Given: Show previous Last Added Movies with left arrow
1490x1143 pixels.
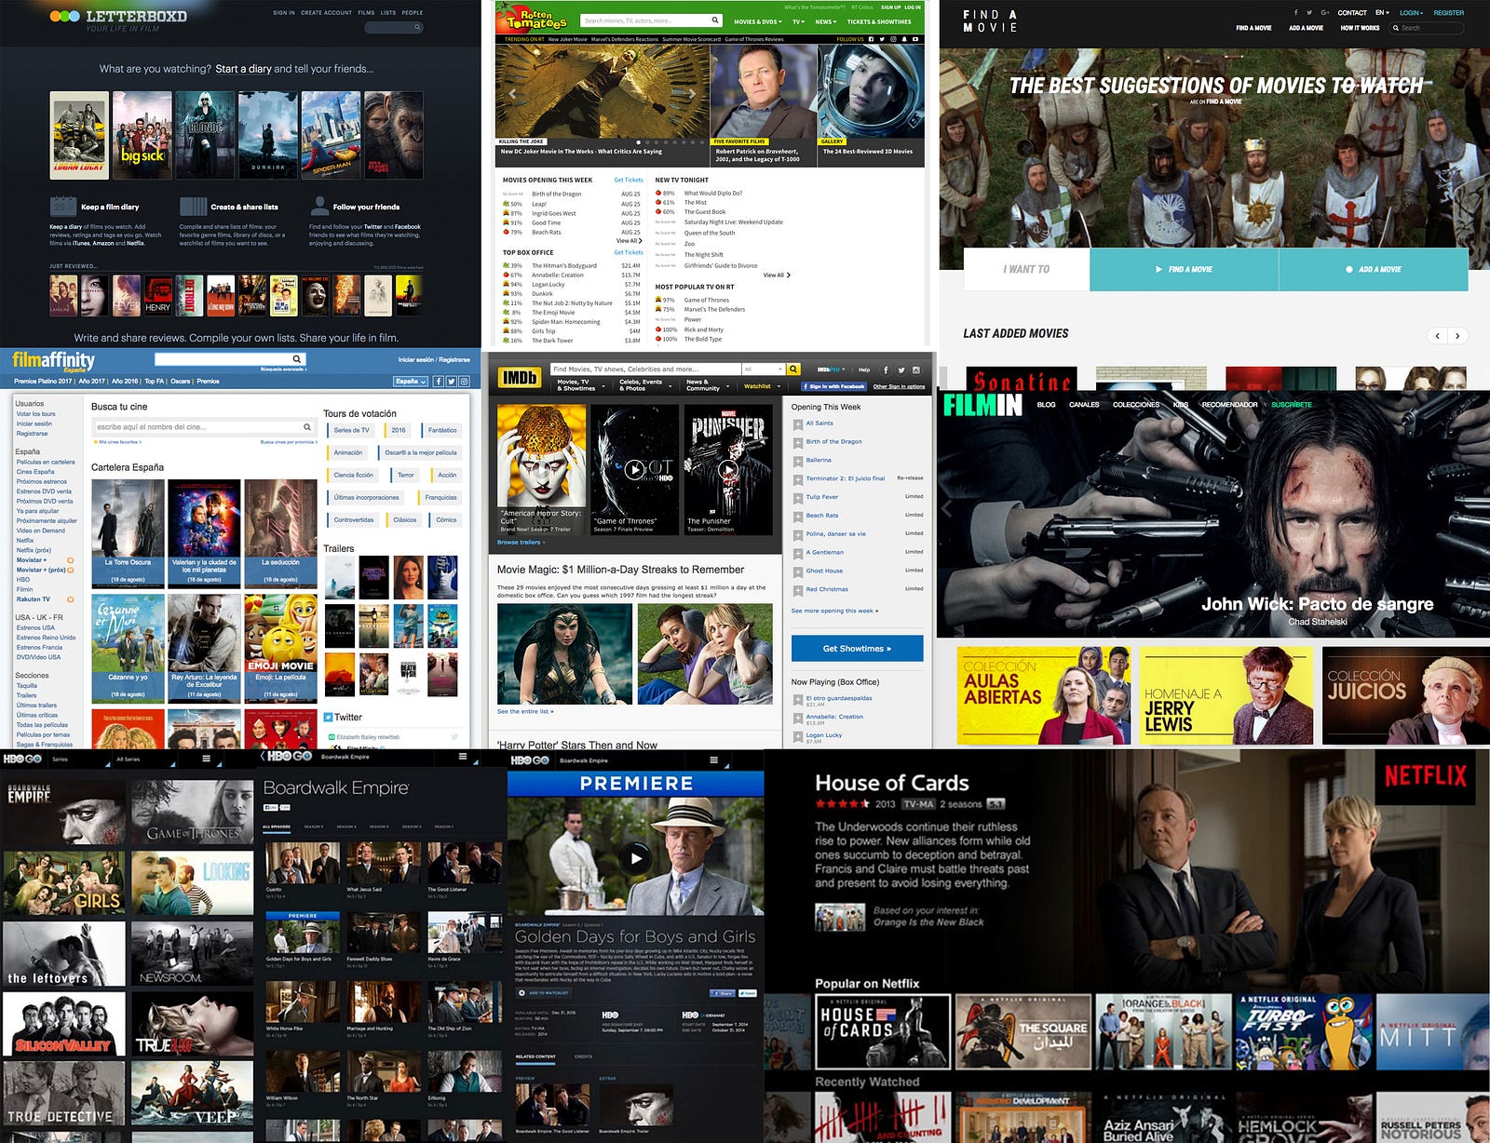Looking at the screenshot, I should click(1438, 336).
